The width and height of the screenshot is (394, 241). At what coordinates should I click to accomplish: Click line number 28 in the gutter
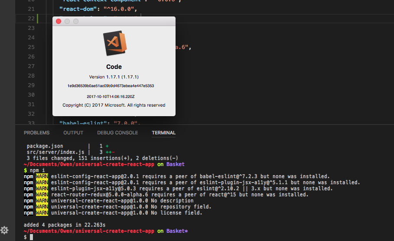(x=31, y=76)
